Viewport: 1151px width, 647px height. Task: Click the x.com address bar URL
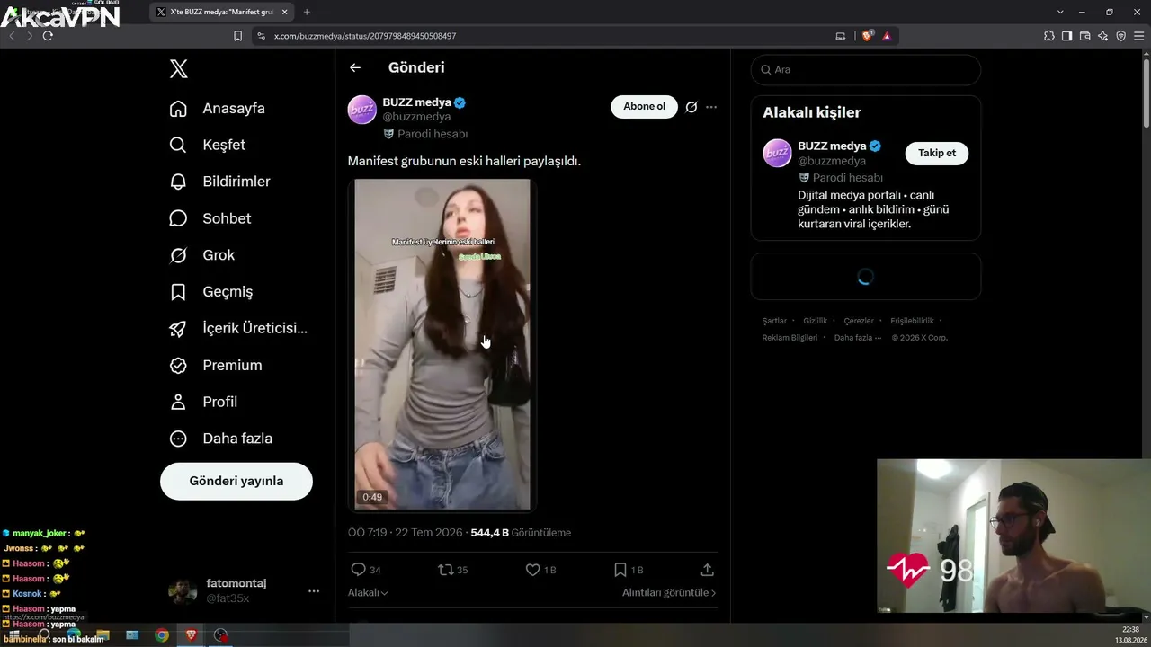click(365, 36)
